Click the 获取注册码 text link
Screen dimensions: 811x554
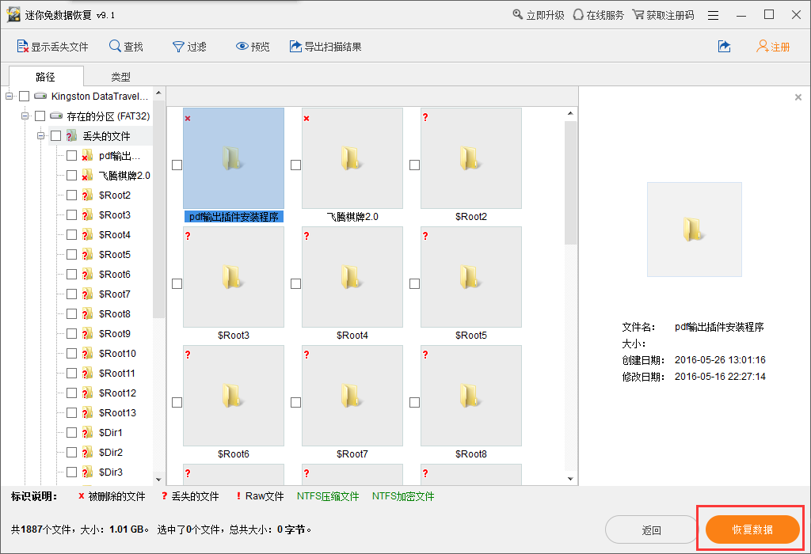point(670,15)
